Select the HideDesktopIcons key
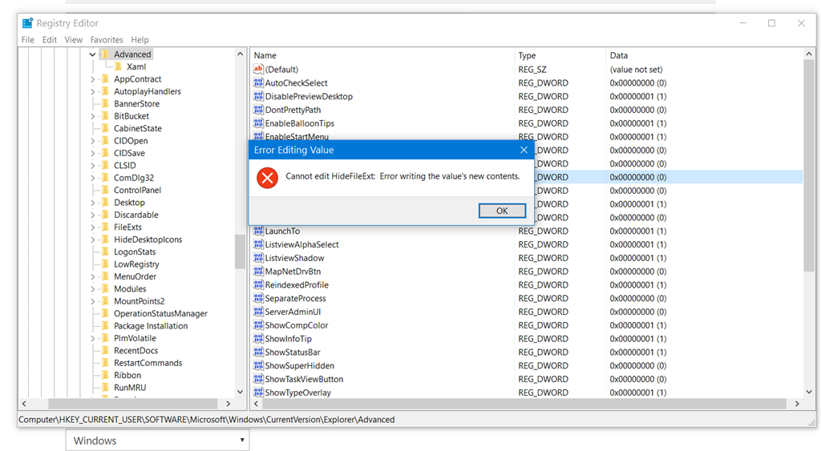The width and height of the screenshot is (821, 451). pyautogui.click(x=148, y=240)
